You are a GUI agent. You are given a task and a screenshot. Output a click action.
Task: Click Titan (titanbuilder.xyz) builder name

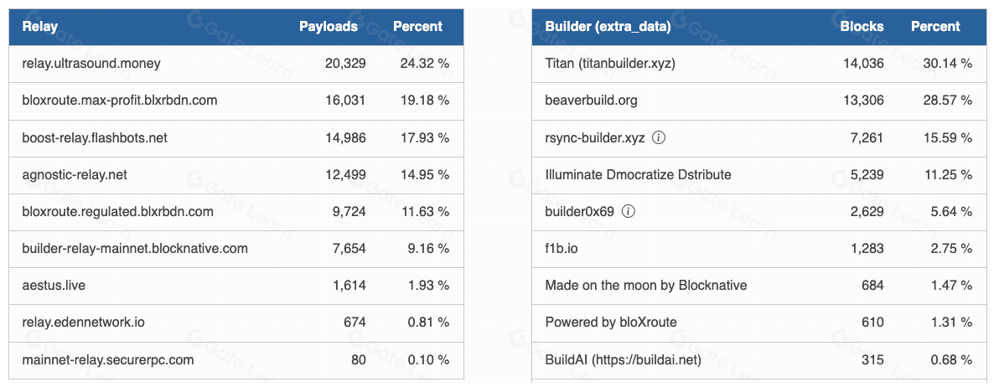[610, 64]
